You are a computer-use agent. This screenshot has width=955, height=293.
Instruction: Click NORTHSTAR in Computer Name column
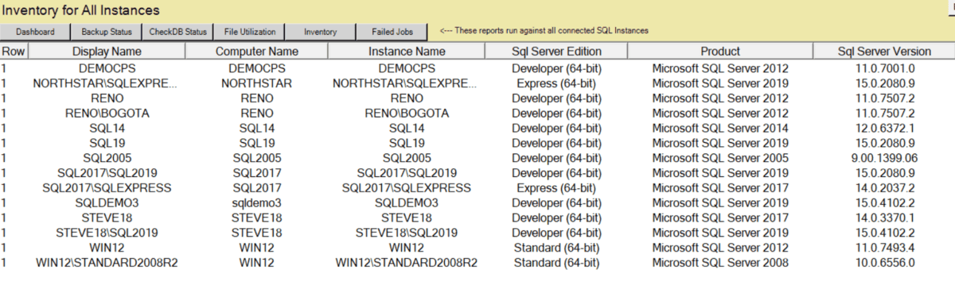coord(257,83)
